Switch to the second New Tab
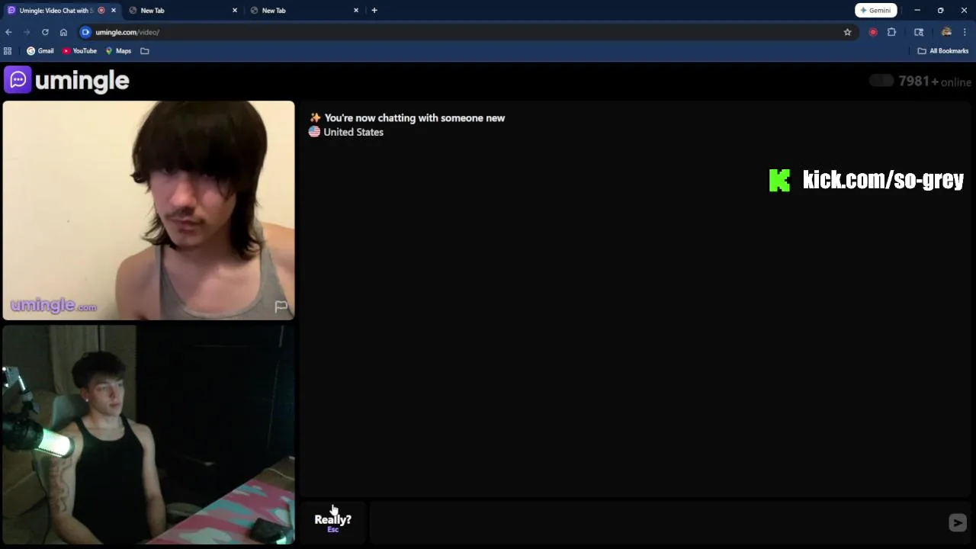976x549 pixels. (304, 11)
